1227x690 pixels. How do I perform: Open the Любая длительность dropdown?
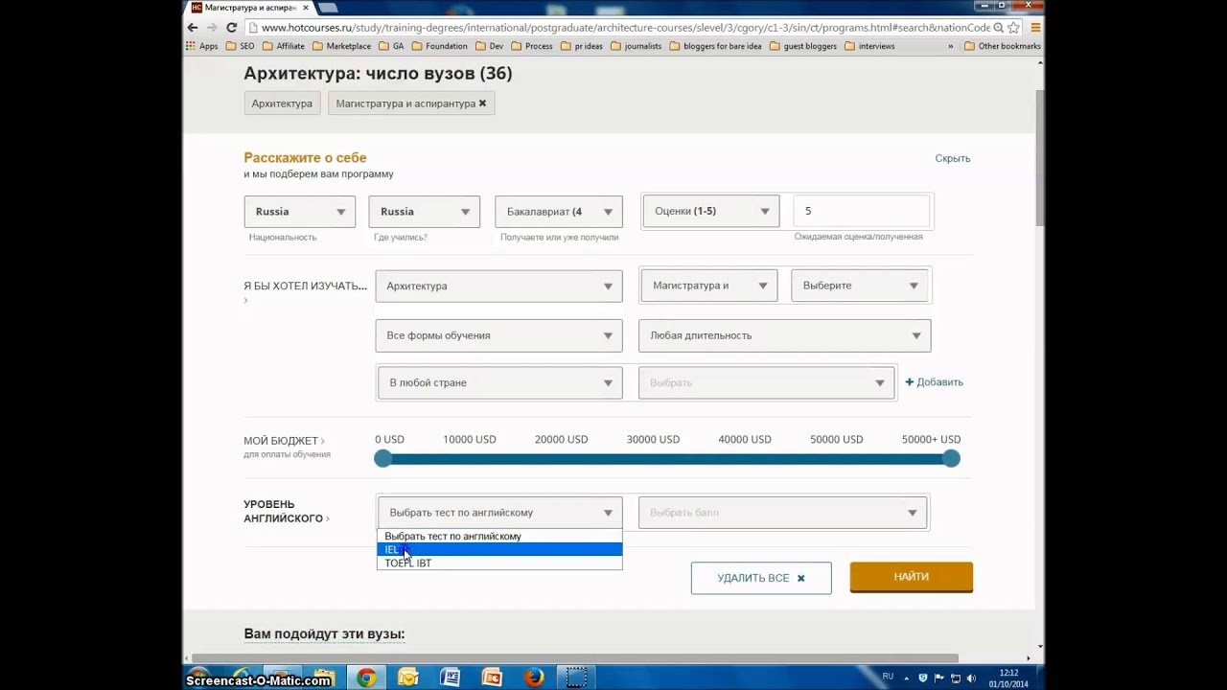coord(784,335)
